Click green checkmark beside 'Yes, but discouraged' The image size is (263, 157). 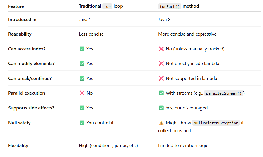[x=161, y=108]
